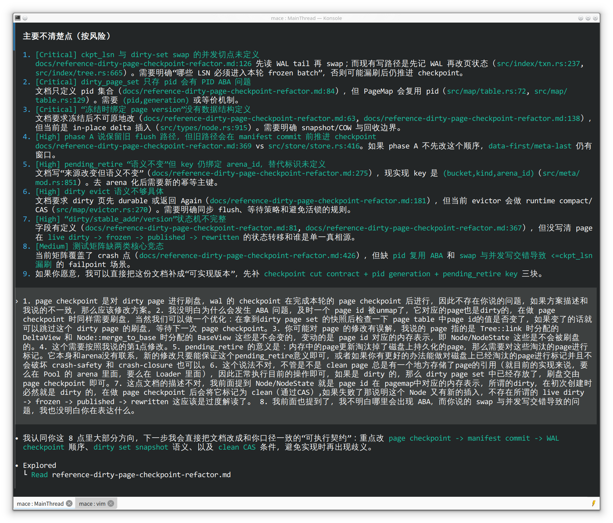Screen dimensions: 613x523
Task: Close the Konsole window
Action: (595, 18)
